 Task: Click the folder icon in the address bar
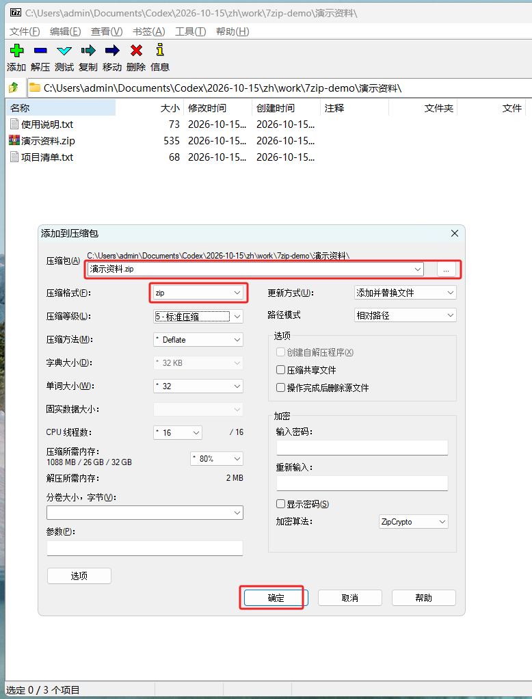[35, 88]
